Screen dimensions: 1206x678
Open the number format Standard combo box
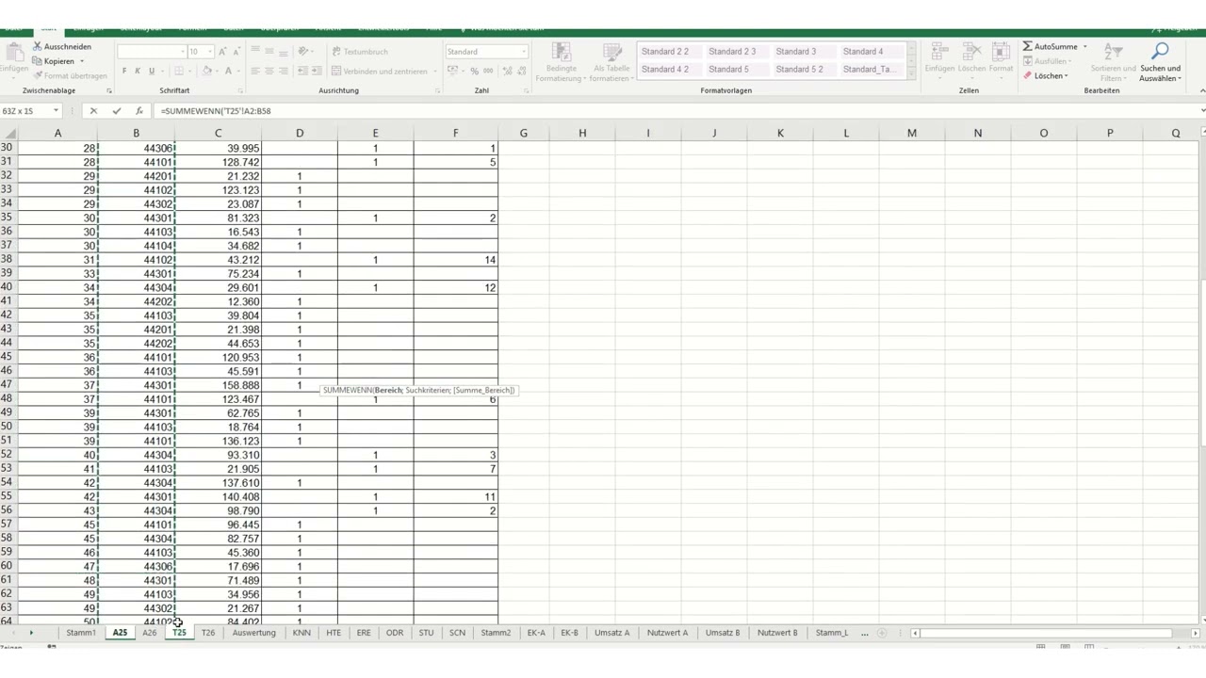coord(486,52)
